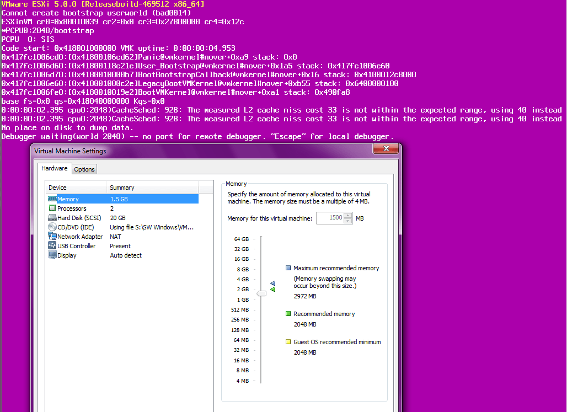
Task: Select the Display monitor icon
Action: click(52, 255)
